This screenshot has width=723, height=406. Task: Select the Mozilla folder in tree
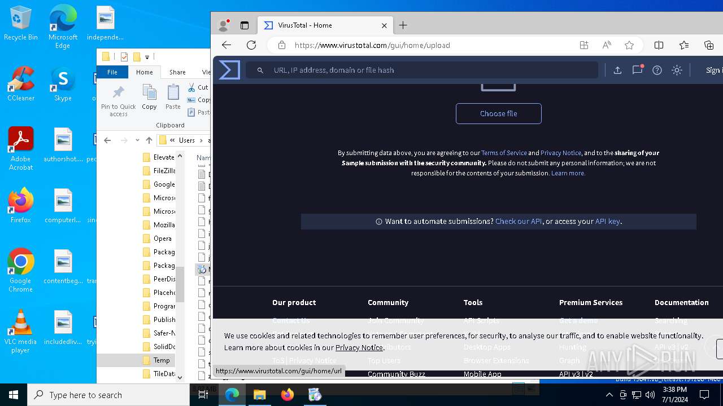[x=159, y=225]
